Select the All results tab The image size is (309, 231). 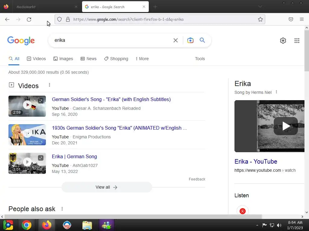tap(14, 59)
